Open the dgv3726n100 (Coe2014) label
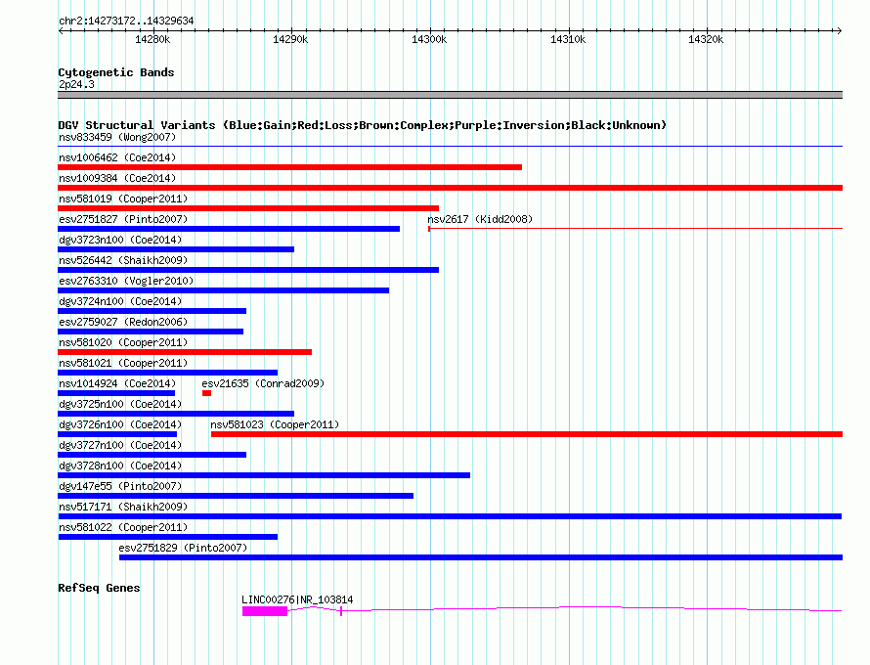Viewport: 870px width, 665px height. click(120, 424)
